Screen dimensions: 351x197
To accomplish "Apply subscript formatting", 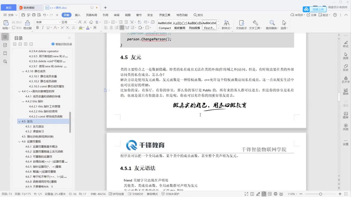I will (67, 28).
